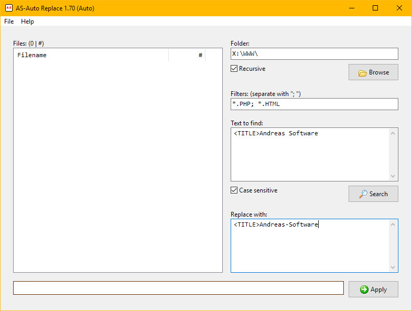412x311 pixels.
Task: Click the AS-Auto Replace app icon in title bar
Action: coord(9,8)
